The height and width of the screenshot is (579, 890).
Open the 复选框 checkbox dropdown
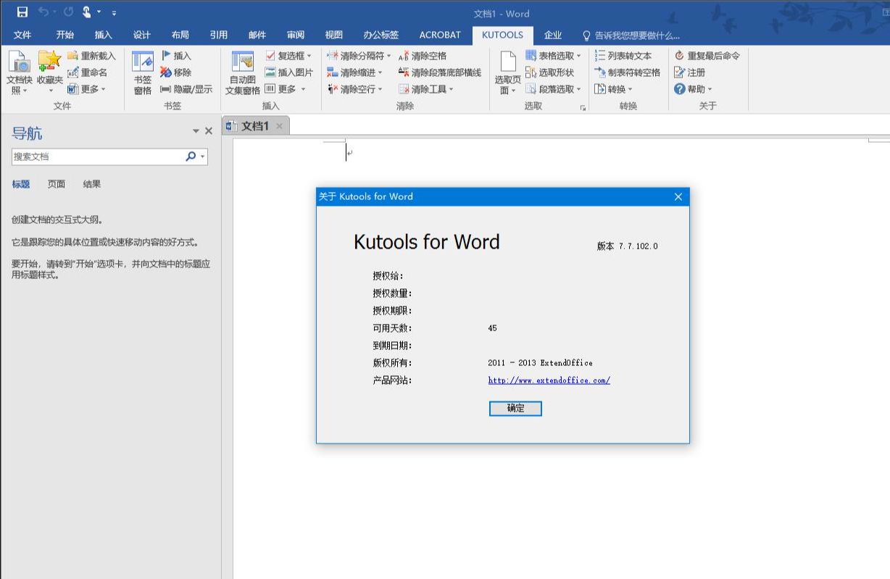309,56
